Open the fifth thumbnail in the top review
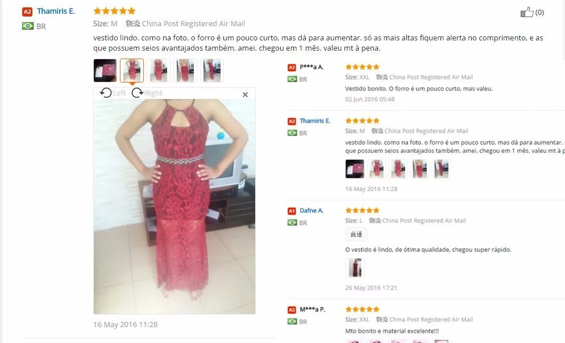This screenshot has height=343, width=565. click(212, 71)
